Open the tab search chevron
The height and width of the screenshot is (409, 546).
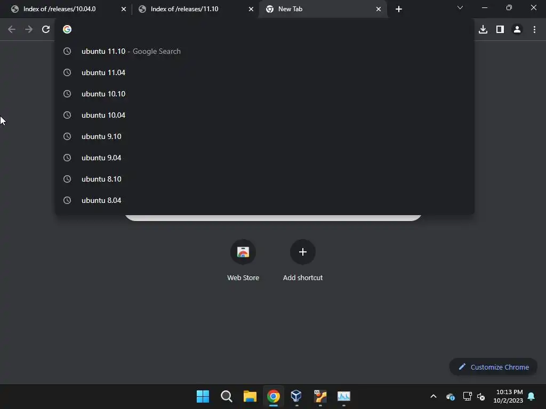point(460,7)
